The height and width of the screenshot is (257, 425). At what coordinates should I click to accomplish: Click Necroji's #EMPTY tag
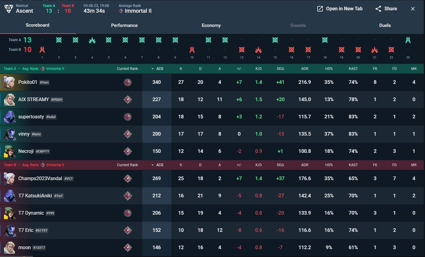[x=42, y=151]
